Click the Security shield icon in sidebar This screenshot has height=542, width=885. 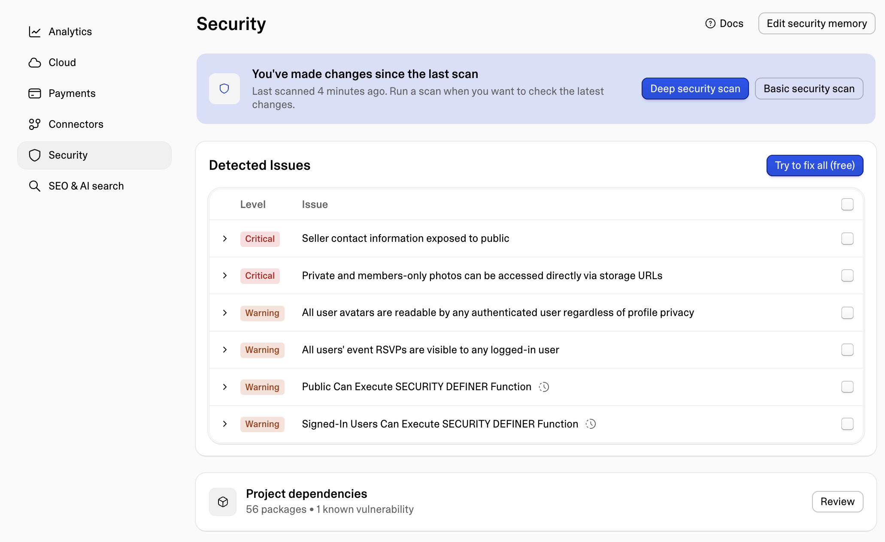coord(35,155)
